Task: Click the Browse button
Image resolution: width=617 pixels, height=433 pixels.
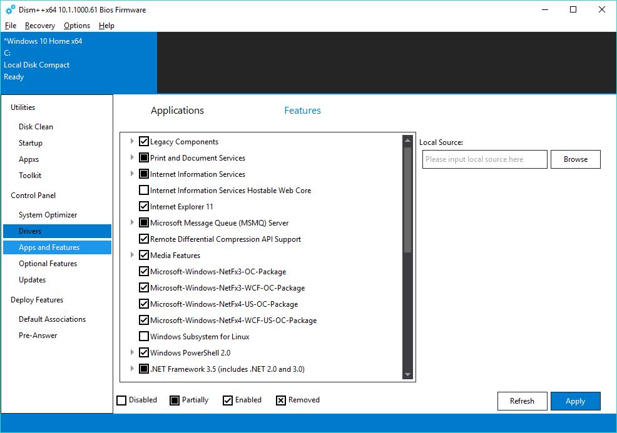Action: click(575, 159)
